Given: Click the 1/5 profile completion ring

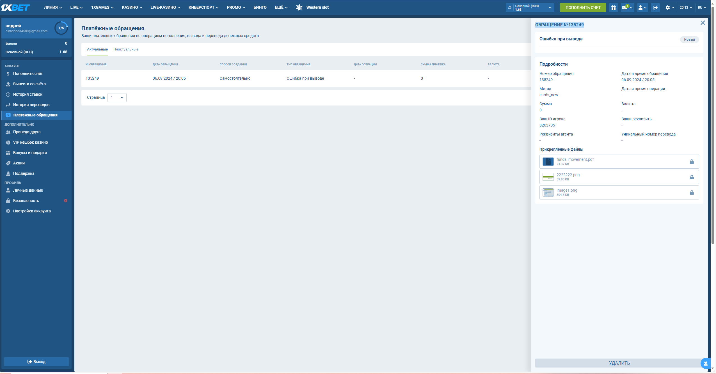Looking at the screenshot, I should (x=61, y=28).
